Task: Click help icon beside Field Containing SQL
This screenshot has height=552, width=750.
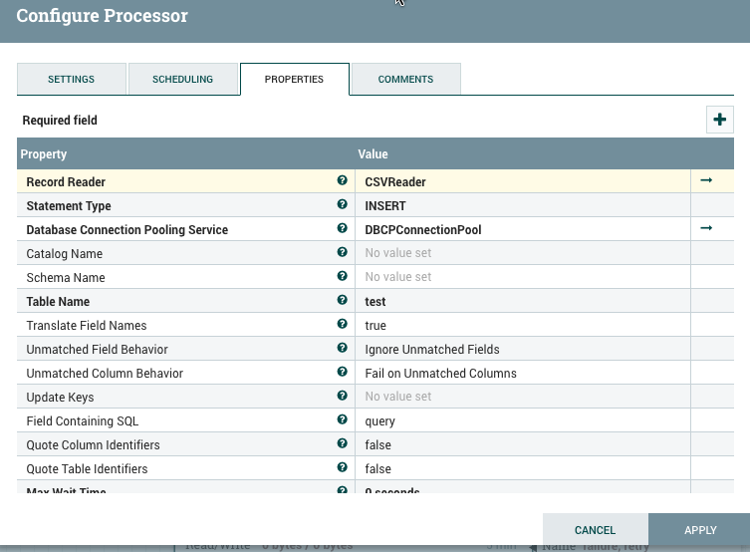Action: tap(342, 420)
